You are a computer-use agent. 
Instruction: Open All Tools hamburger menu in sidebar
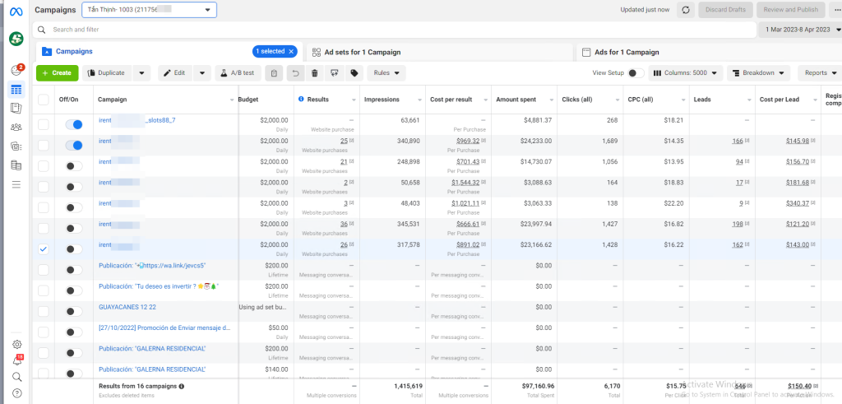tap(16, 185)
